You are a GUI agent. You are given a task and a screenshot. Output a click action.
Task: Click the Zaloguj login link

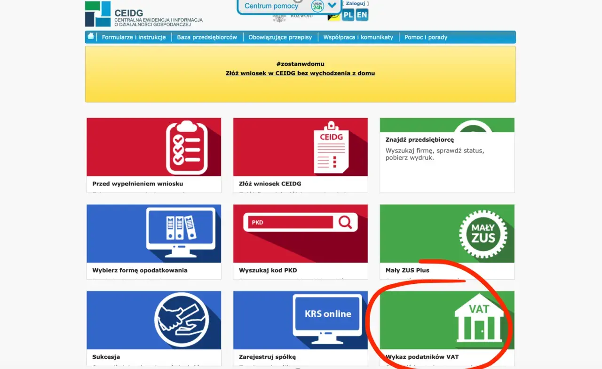coord(356,4)
